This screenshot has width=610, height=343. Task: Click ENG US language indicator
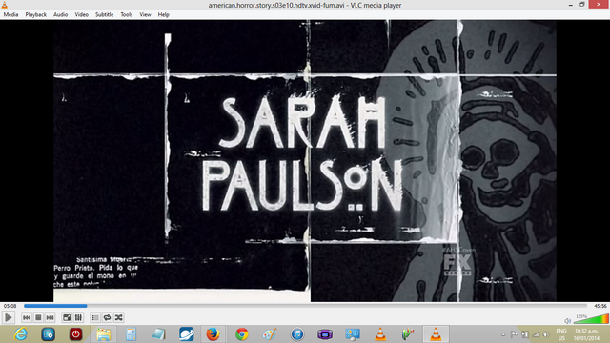[x=561, y=334]
